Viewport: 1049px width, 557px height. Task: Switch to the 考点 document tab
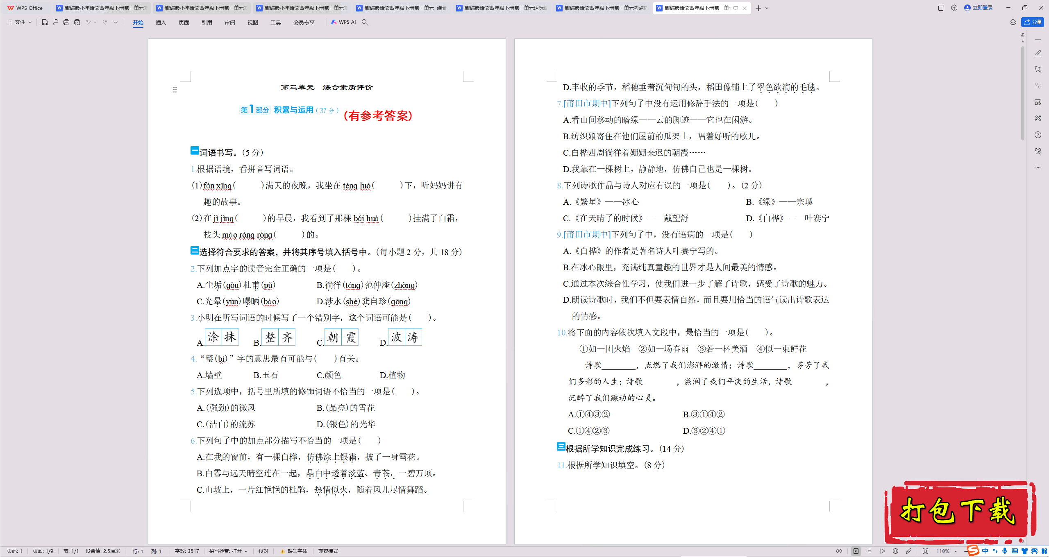coord(601,8)
